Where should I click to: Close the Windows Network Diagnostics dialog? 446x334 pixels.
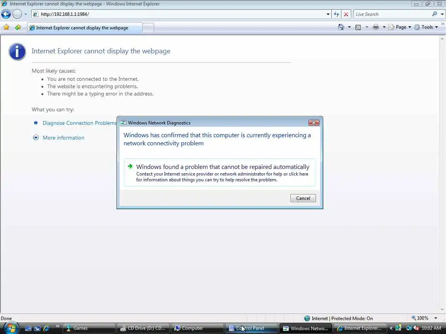tap(314, 123)
